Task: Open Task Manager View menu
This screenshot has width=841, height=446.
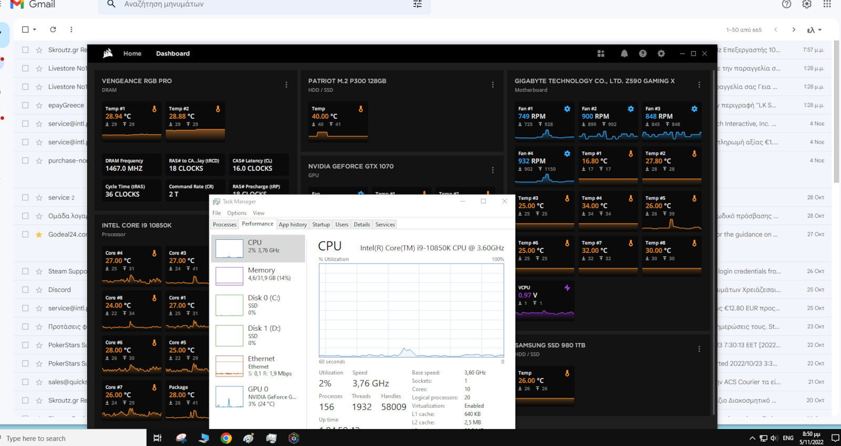Action: tap(259, 213)
